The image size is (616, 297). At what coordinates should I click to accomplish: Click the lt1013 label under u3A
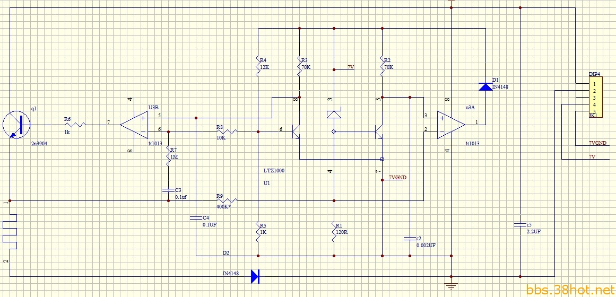click(472, 144)
